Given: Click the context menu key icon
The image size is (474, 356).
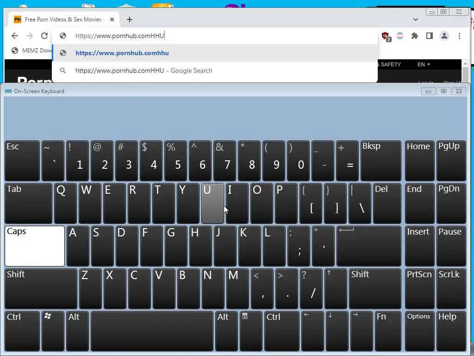Looking at the screenshot, I should (251, 331).
